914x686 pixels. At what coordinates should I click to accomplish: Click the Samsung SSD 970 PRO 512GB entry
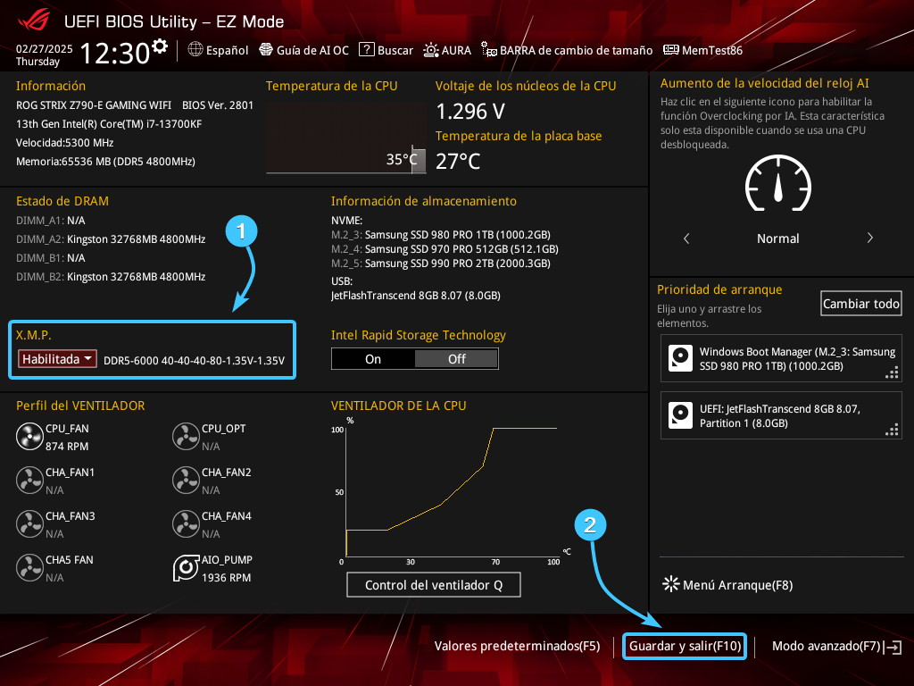point(445,249)
